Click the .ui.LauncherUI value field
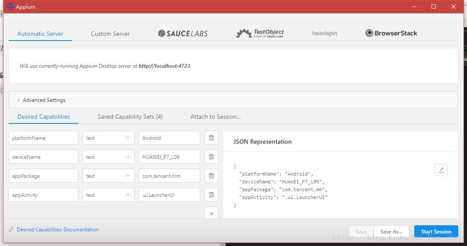Screen dimensions: 467x246 tap(170, 195)
